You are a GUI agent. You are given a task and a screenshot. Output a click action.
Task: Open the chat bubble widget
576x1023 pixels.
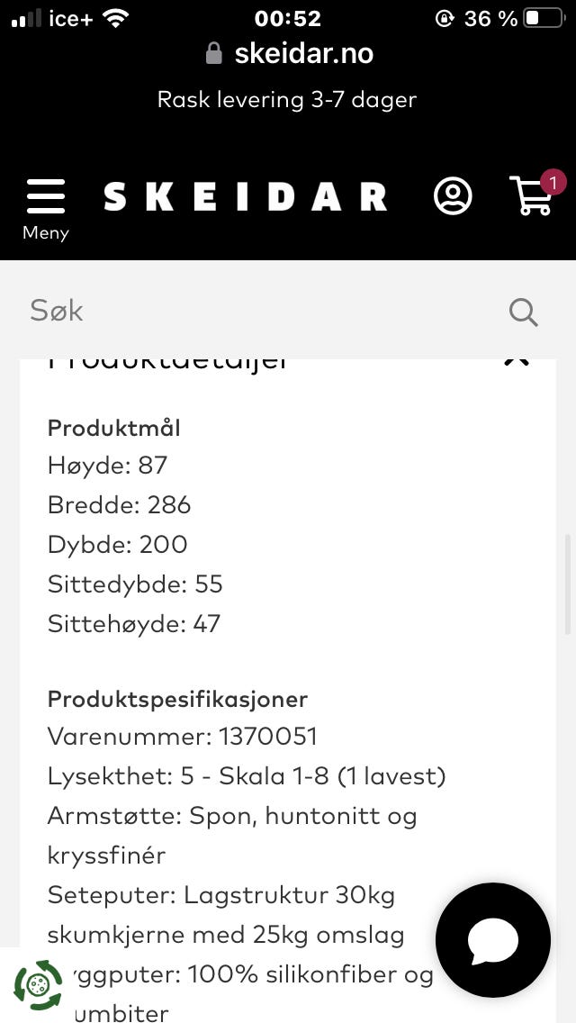[x=492, y=940]
